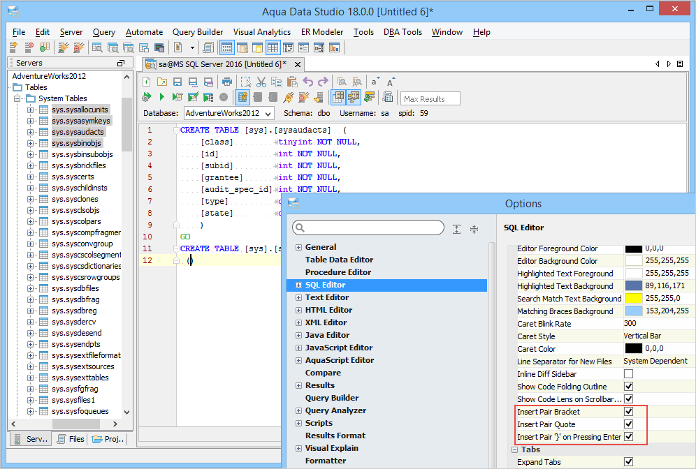The height and width of the screenshot is (469, 696).
Task: Click the Execute query play icon
Action: point(162,97)
